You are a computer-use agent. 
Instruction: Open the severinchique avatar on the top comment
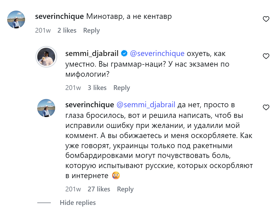point(16,19)
